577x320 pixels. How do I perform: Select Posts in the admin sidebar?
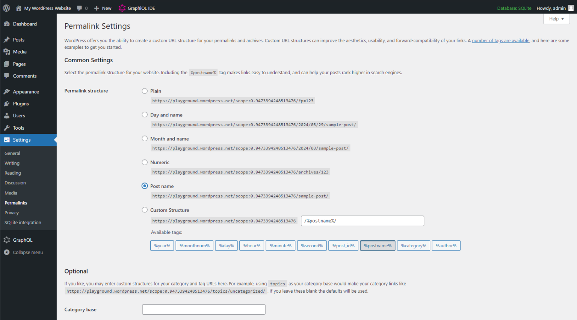click(x=17, y=39)
